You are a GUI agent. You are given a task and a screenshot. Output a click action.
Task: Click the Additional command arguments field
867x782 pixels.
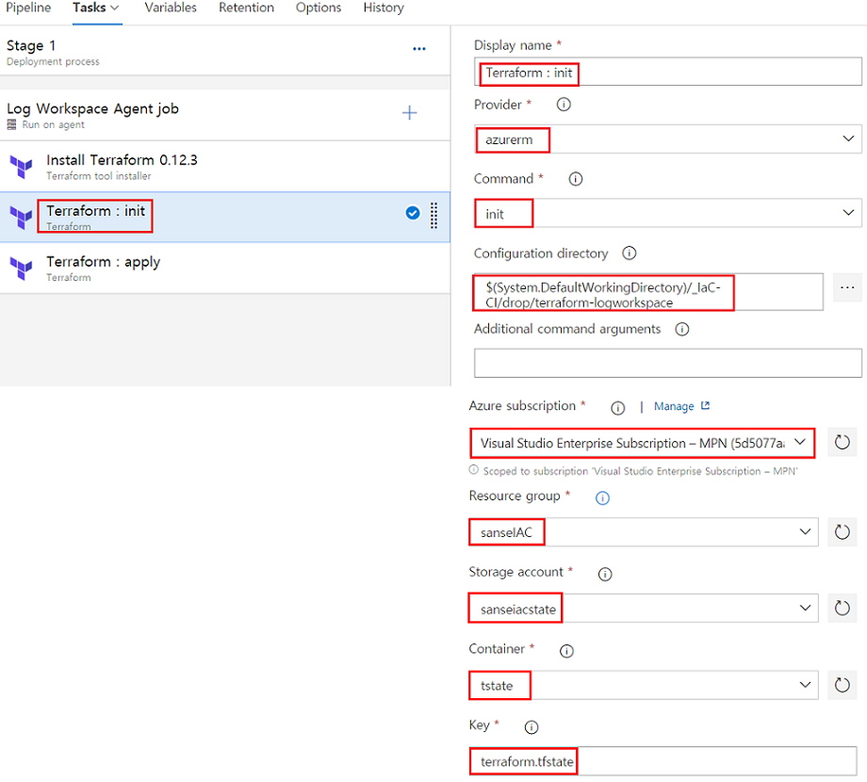[x=668, y=363]
